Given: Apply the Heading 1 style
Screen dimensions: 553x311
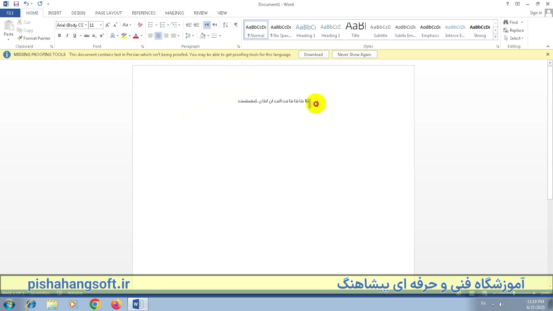Looking at the screenshot, I should click(306, 30).
